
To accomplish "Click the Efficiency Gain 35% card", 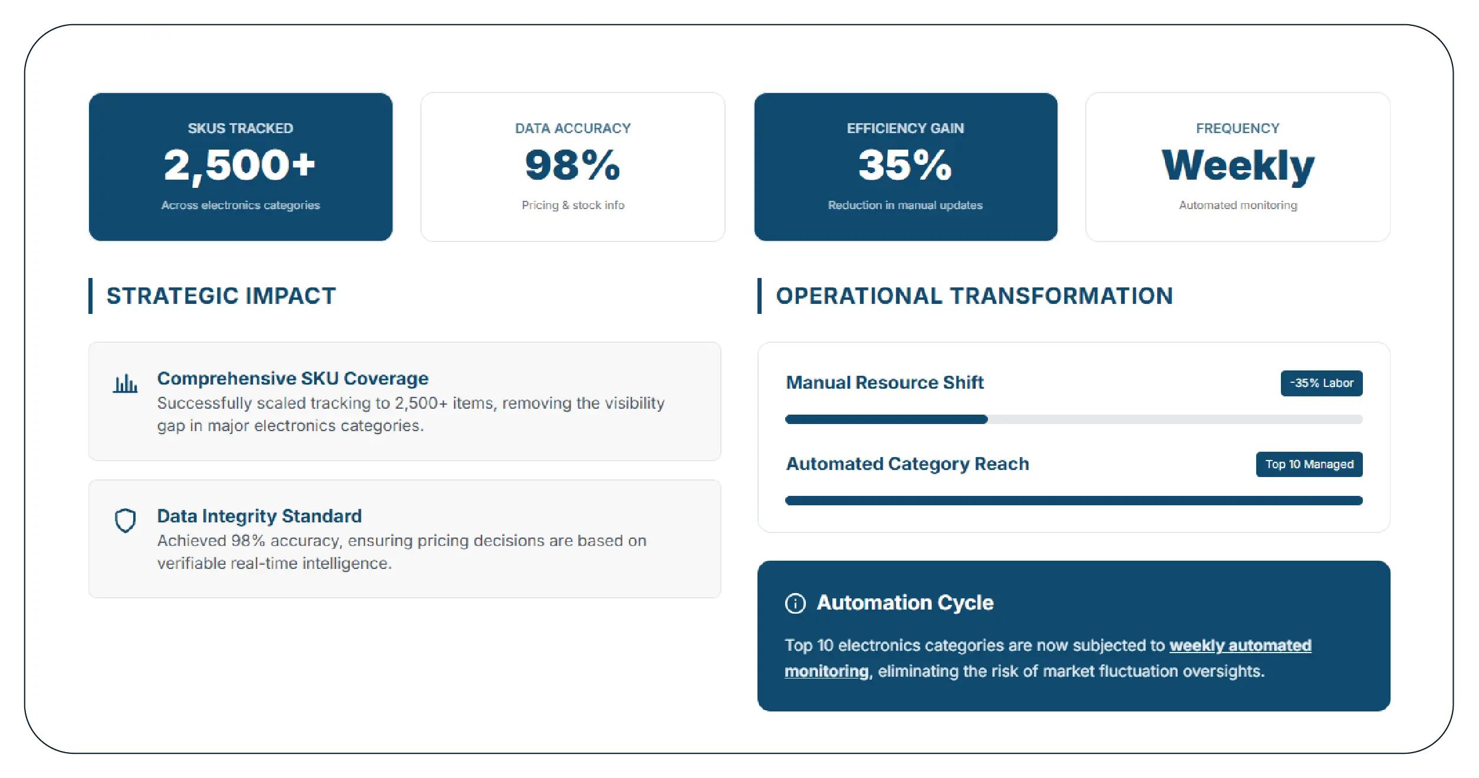I will click(x=905, y=167).
